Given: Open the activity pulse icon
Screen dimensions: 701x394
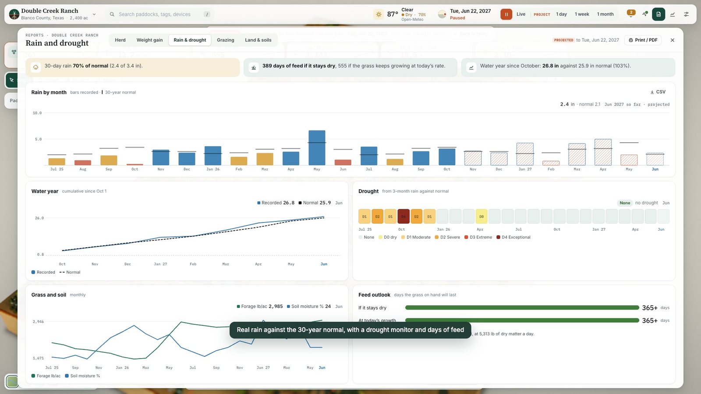Looking at the screenshot, I should pyautogui.click(x=644, y=14).
